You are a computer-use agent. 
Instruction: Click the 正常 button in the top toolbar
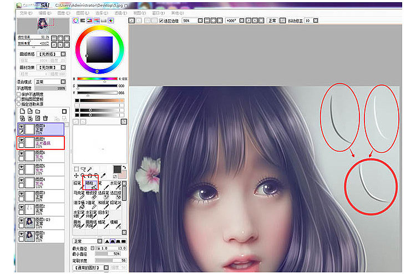(x=272, y=20)
